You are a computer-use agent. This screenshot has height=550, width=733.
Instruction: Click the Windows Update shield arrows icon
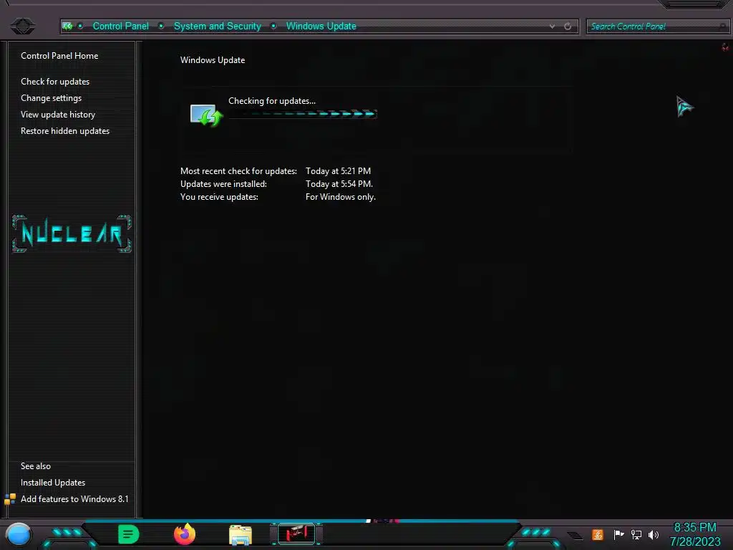(x=206, y=115)
